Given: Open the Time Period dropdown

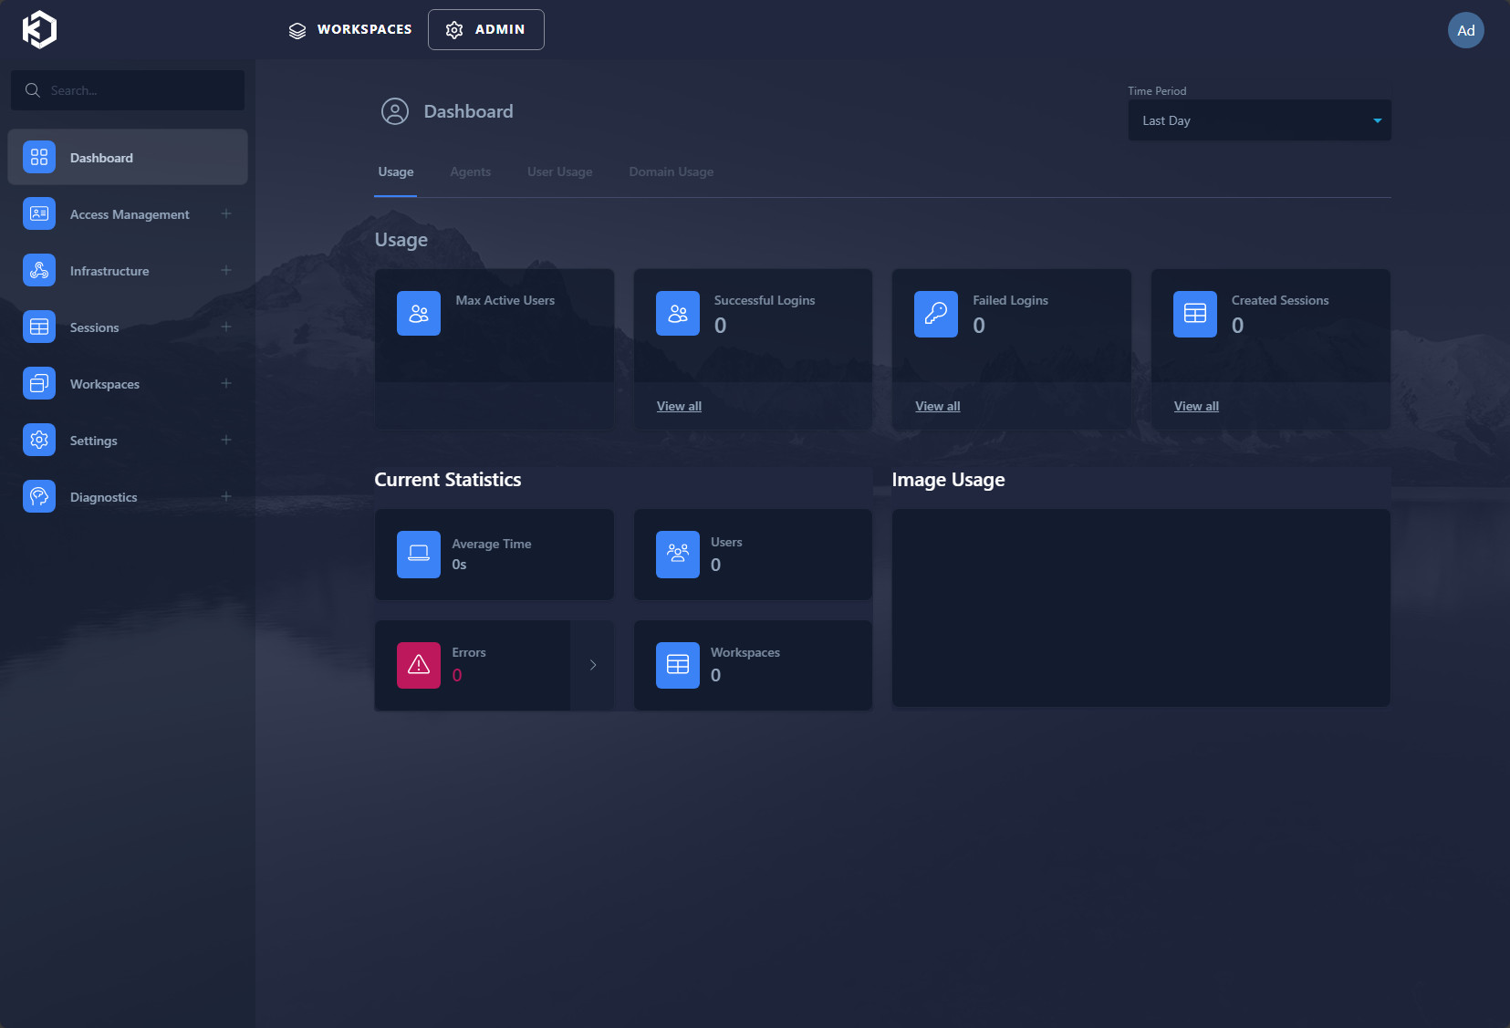Looking at the screenshot, I should [x=1259, y=120].
